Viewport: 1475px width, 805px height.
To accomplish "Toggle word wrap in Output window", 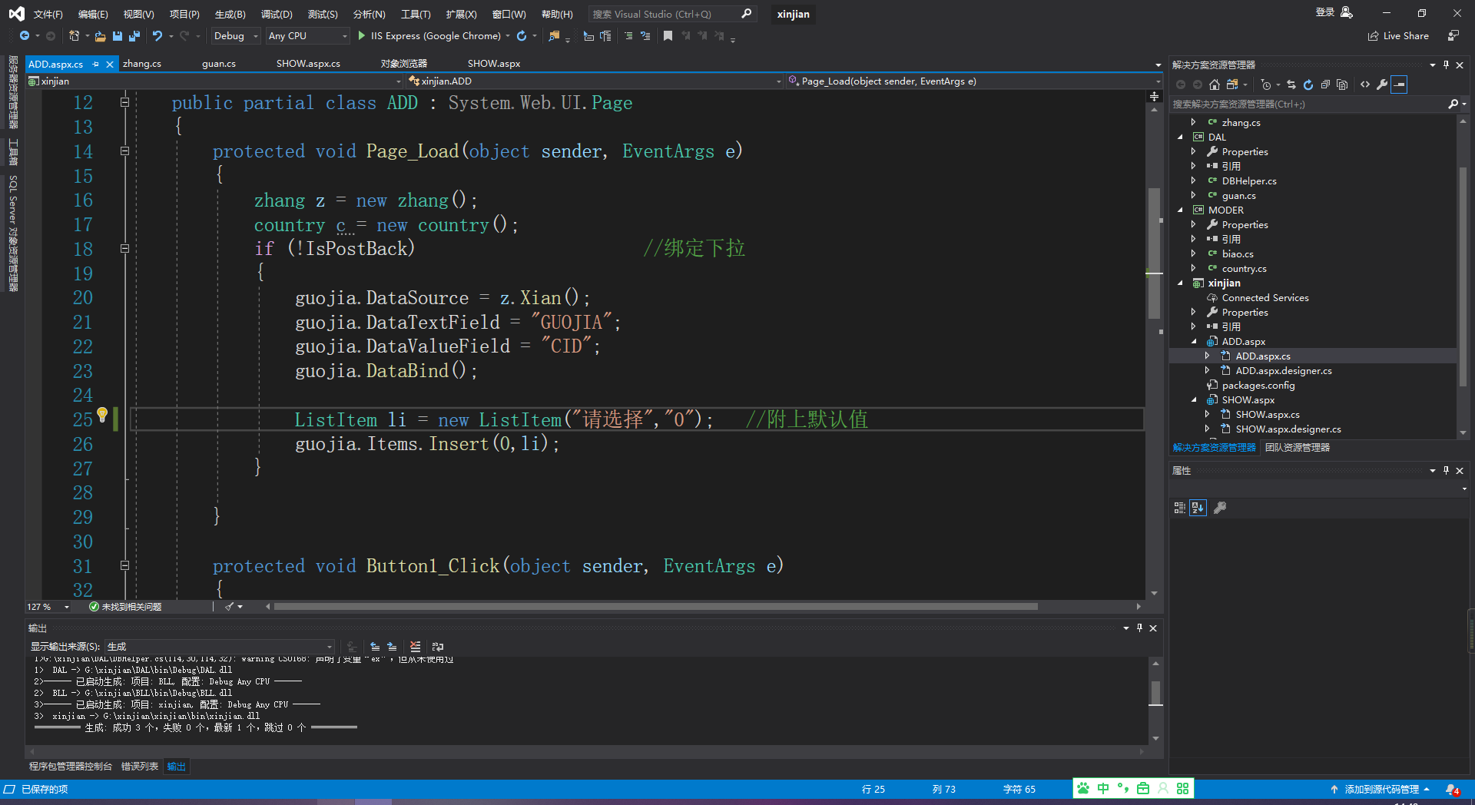I will click(x=438, y=647).
